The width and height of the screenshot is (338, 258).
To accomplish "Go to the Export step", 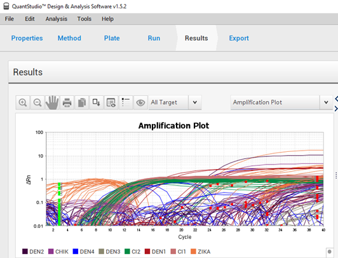I will (x=239, y=38).
